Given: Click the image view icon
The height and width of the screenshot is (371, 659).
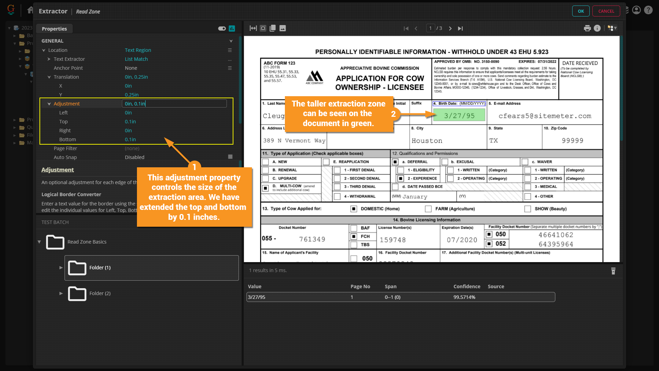Looking at the screenshot, I should tap(282, 28).
